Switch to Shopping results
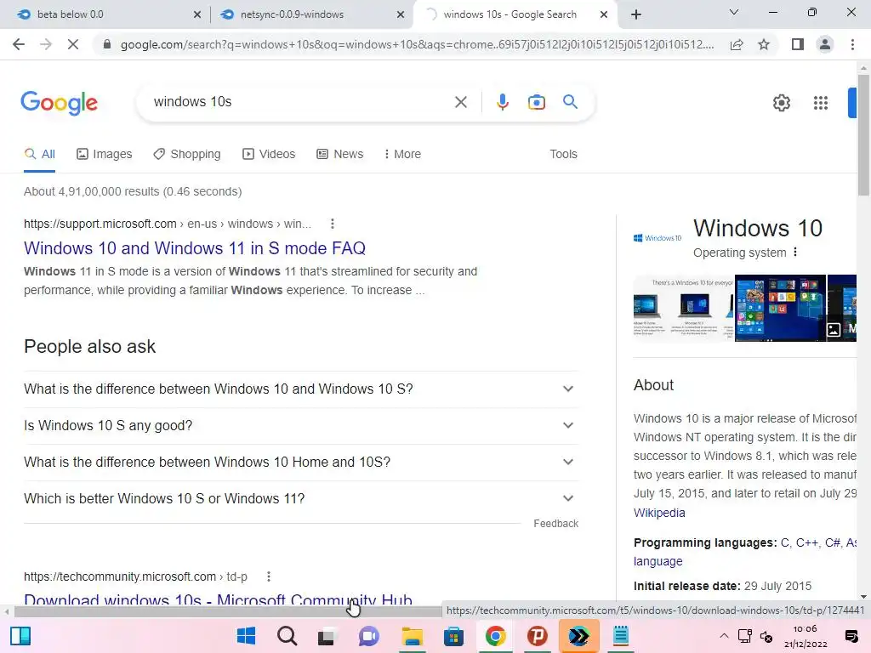This screenshot has height=653, width=871. [x=187, y=154]
